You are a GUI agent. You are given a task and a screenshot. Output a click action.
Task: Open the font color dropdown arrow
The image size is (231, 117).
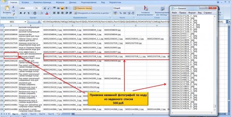(x=49, y=13)
